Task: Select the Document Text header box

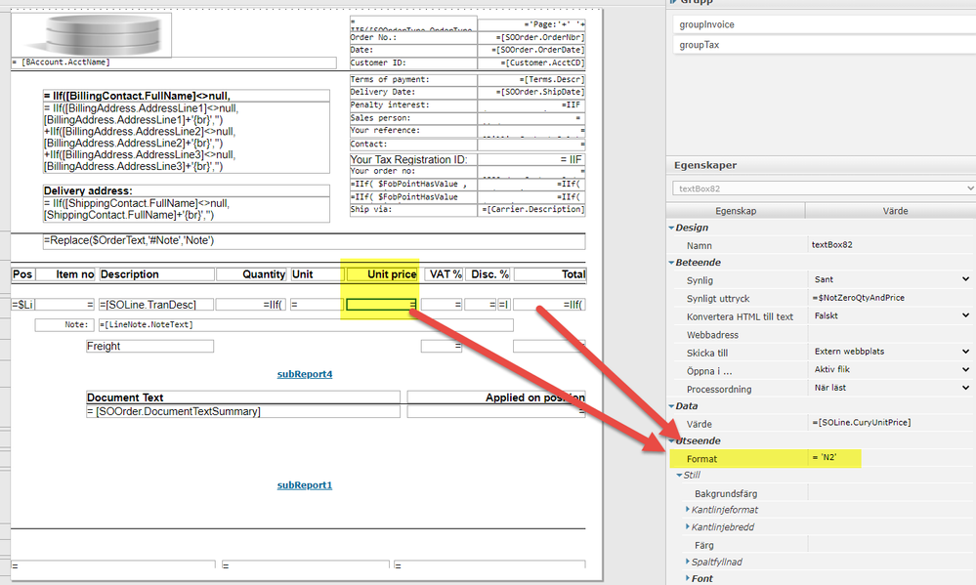Action: pyautogui.click(x=243, y=397)
